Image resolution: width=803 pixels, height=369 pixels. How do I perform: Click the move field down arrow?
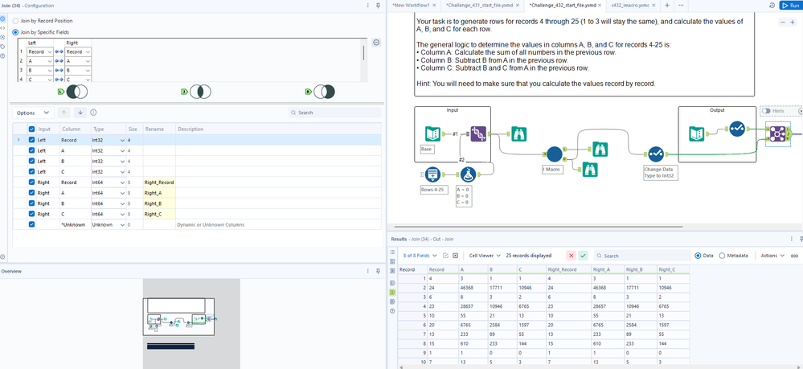tap(80, 113)
